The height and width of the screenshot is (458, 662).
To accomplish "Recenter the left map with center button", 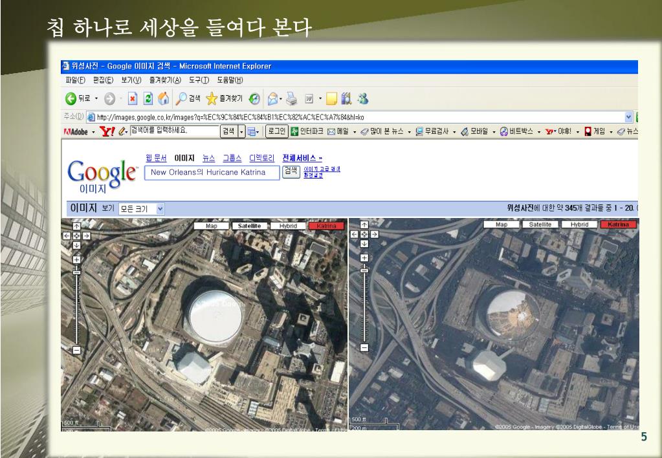I will click(76, 236).
